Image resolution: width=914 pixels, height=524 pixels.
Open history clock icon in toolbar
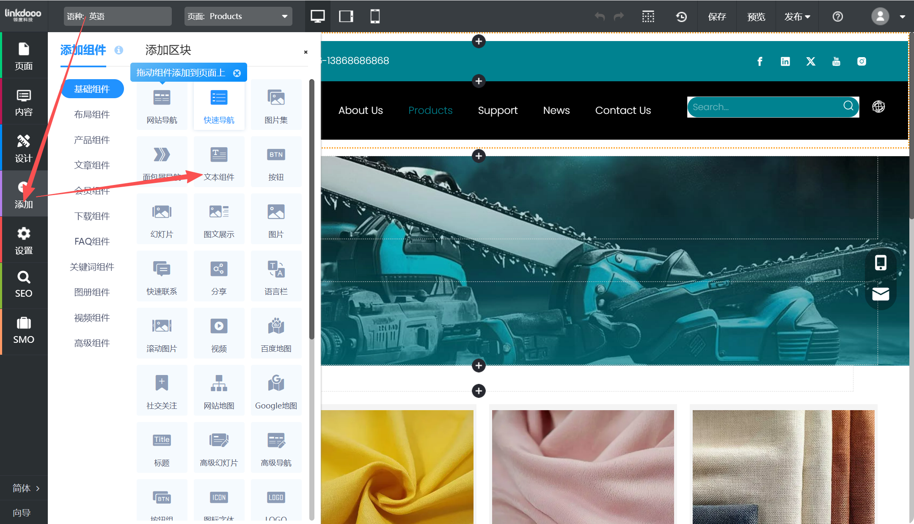681,17
